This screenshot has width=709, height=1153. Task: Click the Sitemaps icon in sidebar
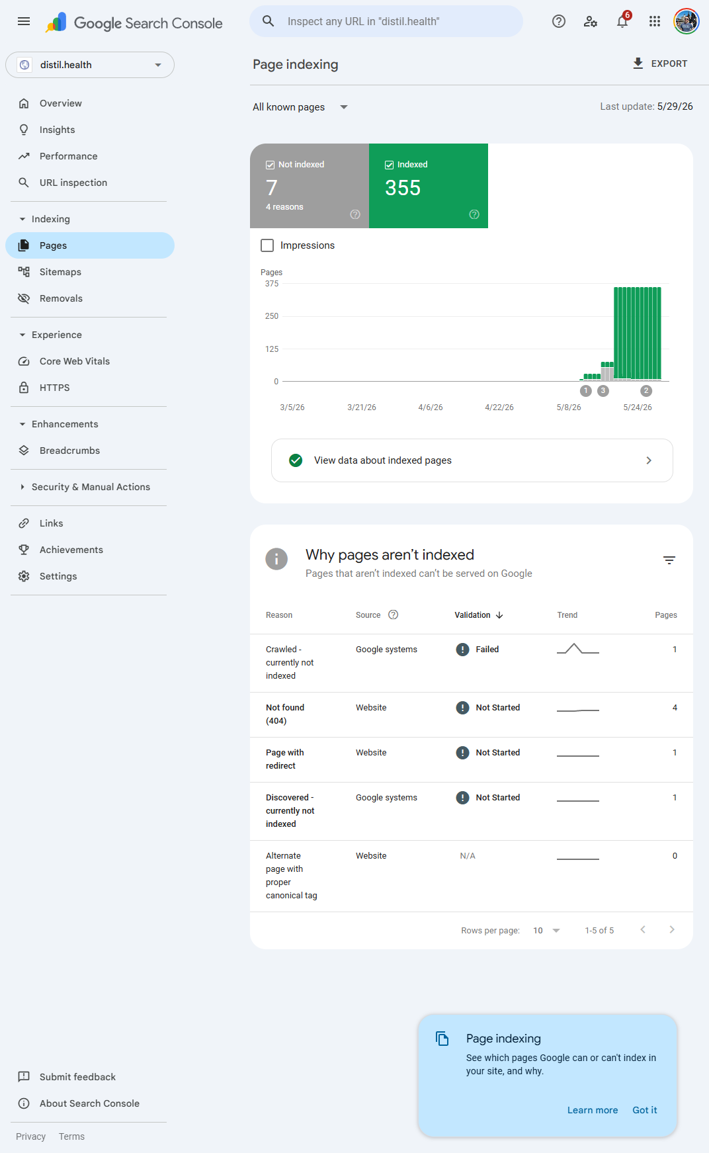tap(24, 272)
